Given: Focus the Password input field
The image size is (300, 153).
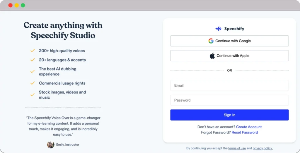Looking at the screenshot, I should 229,100.
